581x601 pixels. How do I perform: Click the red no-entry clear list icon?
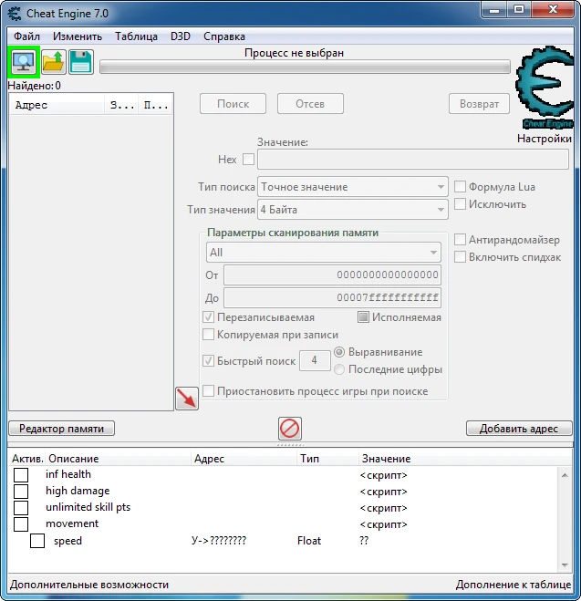tap(290, 428)
